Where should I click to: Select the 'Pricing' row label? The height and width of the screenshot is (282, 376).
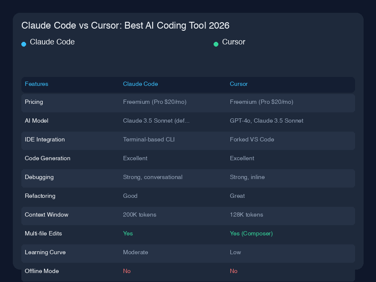pyautogui.click(x=34, y=102)
